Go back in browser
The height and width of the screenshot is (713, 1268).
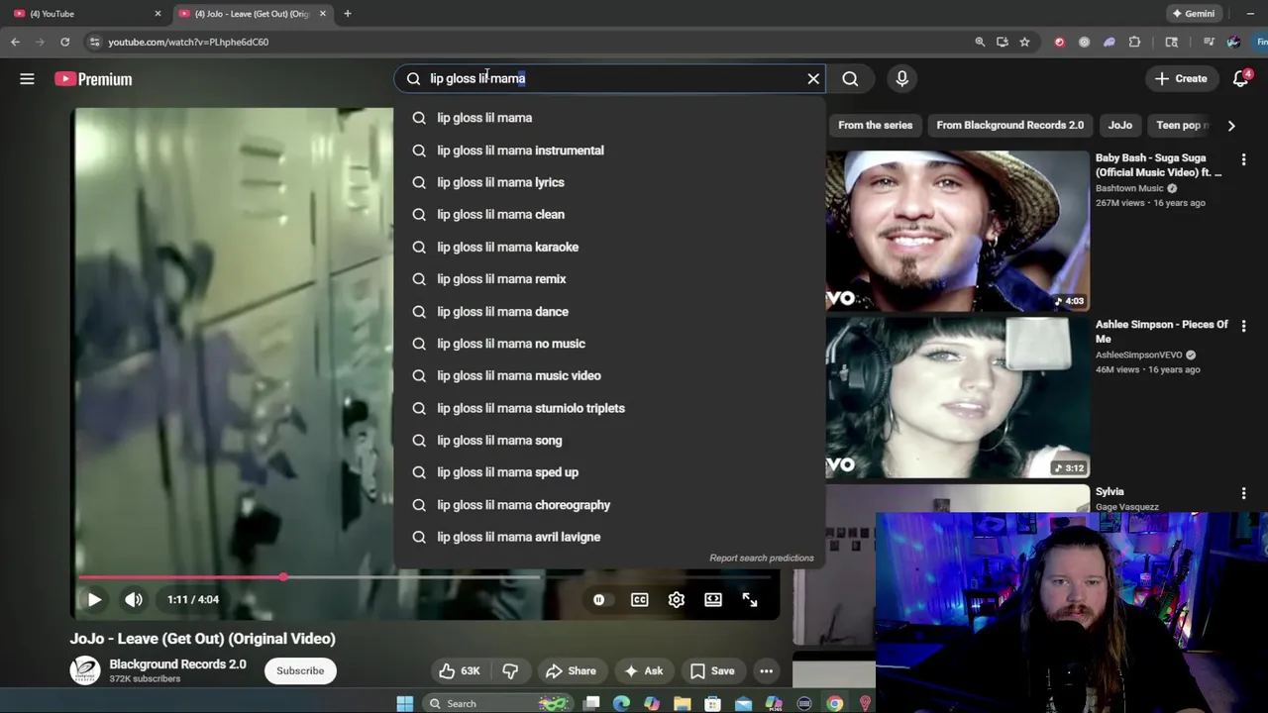[15, 42]
